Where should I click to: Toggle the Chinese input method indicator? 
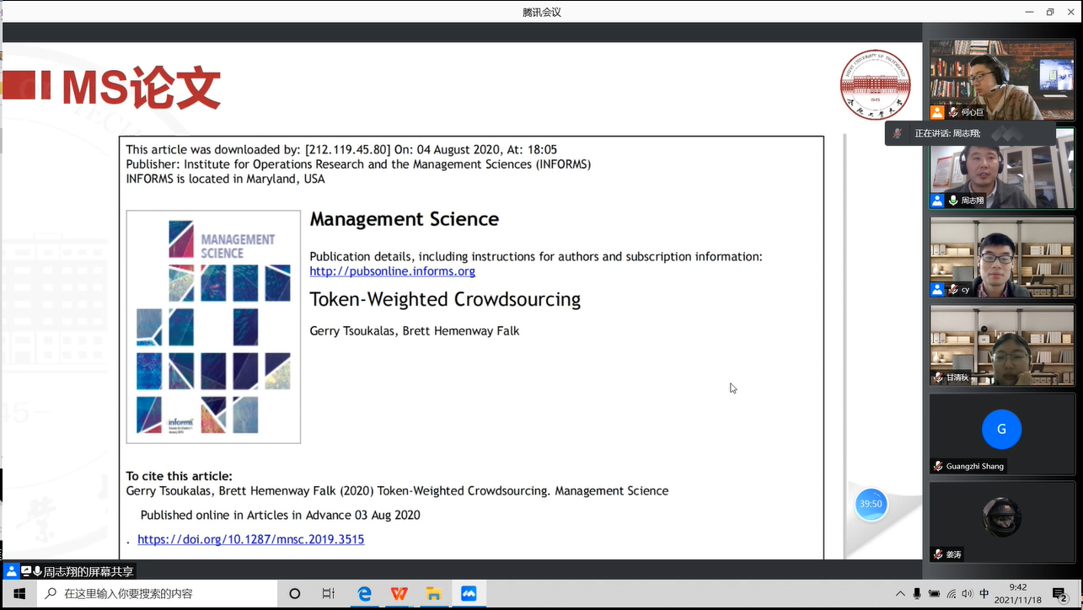pyautogui.click(x=984, y=594)
